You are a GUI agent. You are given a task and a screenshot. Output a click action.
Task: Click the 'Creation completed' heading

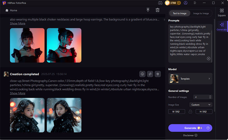pyautogui.click(x=25, y=74)
